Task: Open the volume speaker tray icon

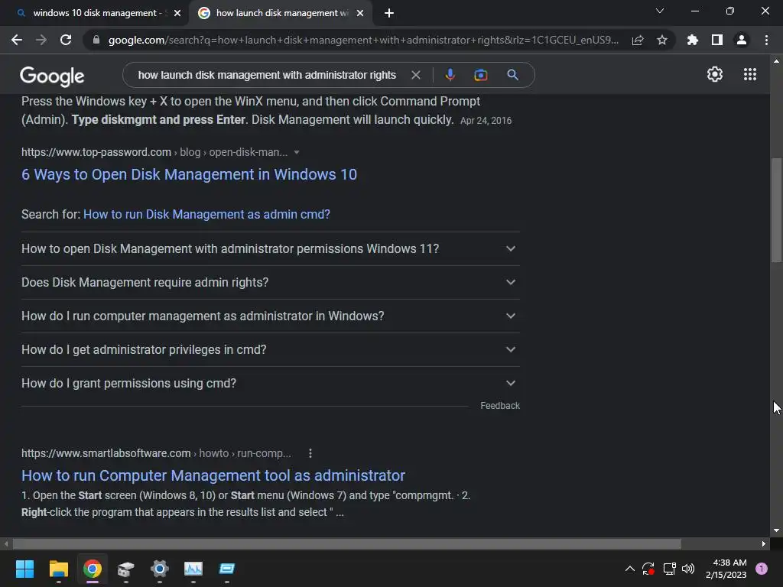Action: pyautogui.click(x=688, y=569)
